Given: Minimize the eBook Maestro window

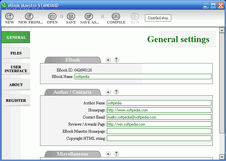Looking at the screenshot, I should click(x=206, y=5).
